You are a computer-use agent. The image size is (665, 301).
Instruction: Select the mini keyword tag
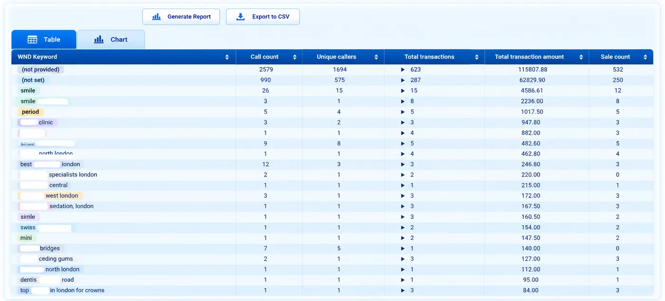coord(27,237)
